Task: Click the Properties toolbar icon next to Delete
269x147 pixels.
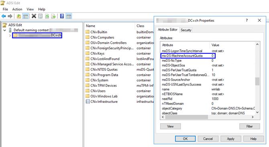Action: 40,16
